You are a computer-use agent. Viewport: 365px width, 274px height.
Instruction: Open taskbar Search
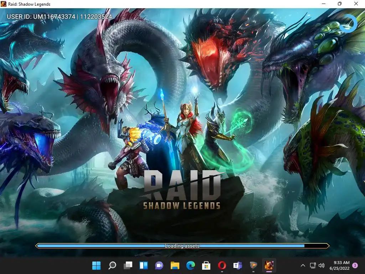click(112, 265)
